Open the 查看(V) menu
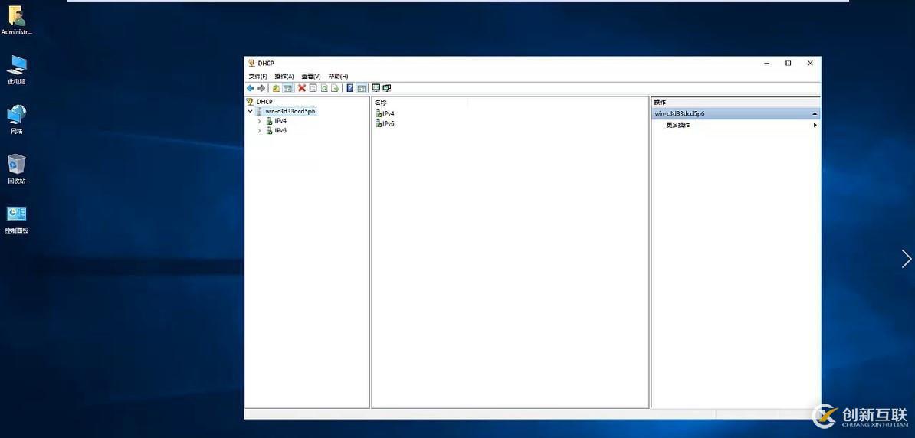 pos(311,77)
